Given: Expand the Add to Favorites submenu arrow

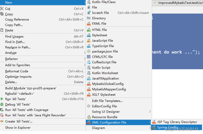Looking at the screenshot, I should pyautogui.click(x=85, y=65).
